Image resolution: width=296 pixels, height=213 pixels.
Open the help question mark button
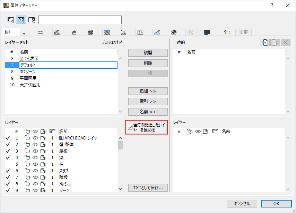coord(272,5)
